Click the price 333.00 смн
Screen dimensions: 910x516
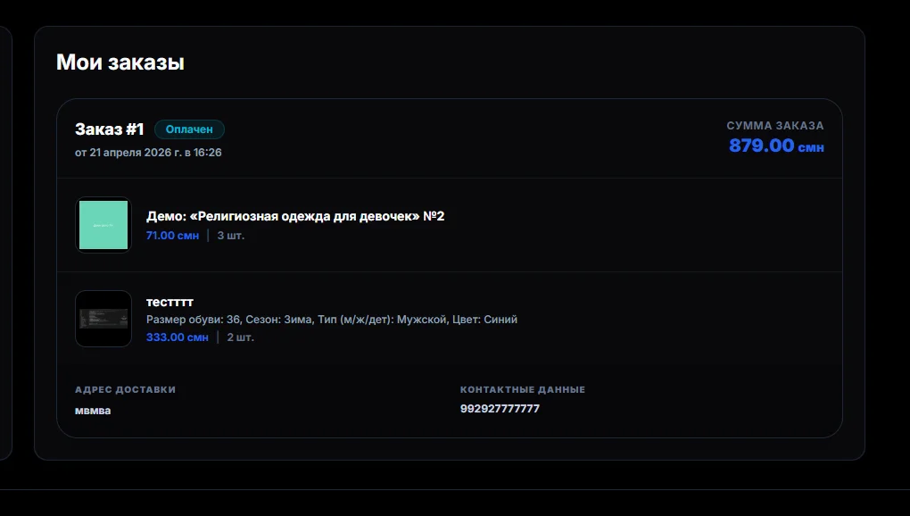point(177,337)
